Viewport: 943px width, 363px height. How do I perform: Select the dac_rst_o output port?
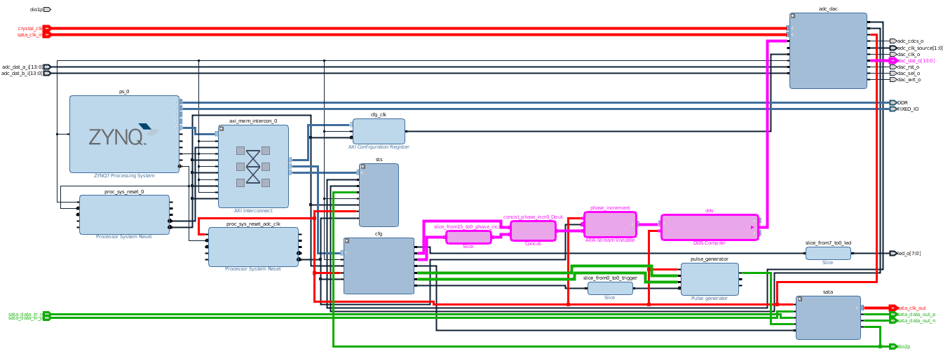click(x=893, y=67)
